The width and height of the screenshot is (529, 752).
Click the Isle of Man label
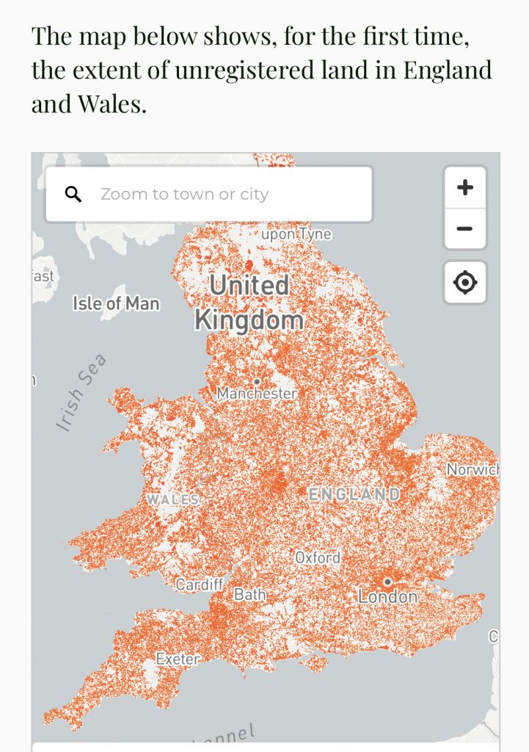pos(116,303)
